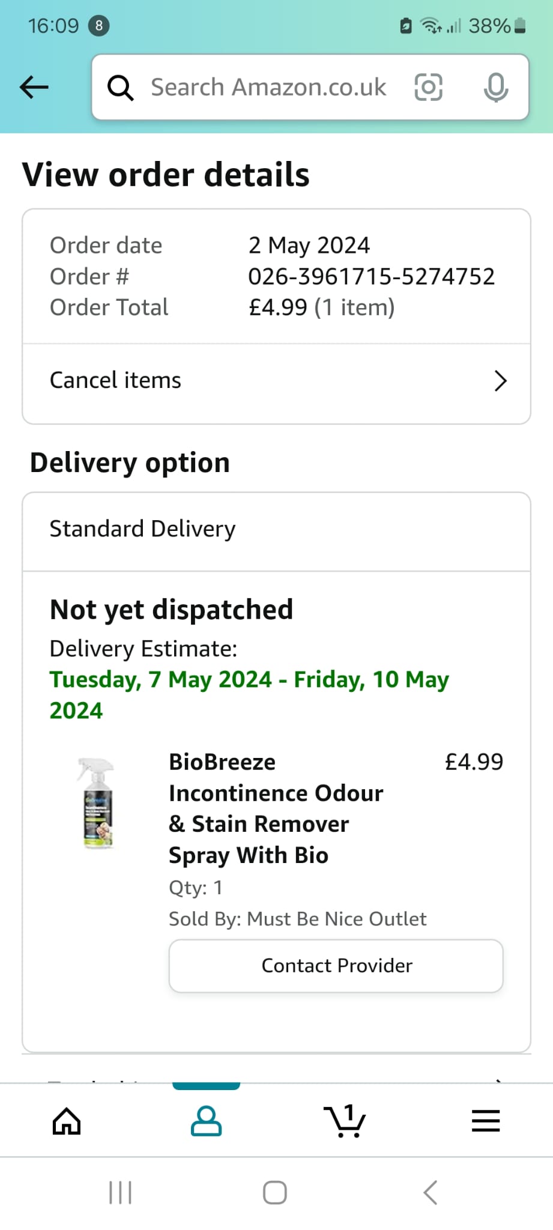Tap the microphone voice search icon
The width and height of the screenshot is (553, 1230).
496,87
